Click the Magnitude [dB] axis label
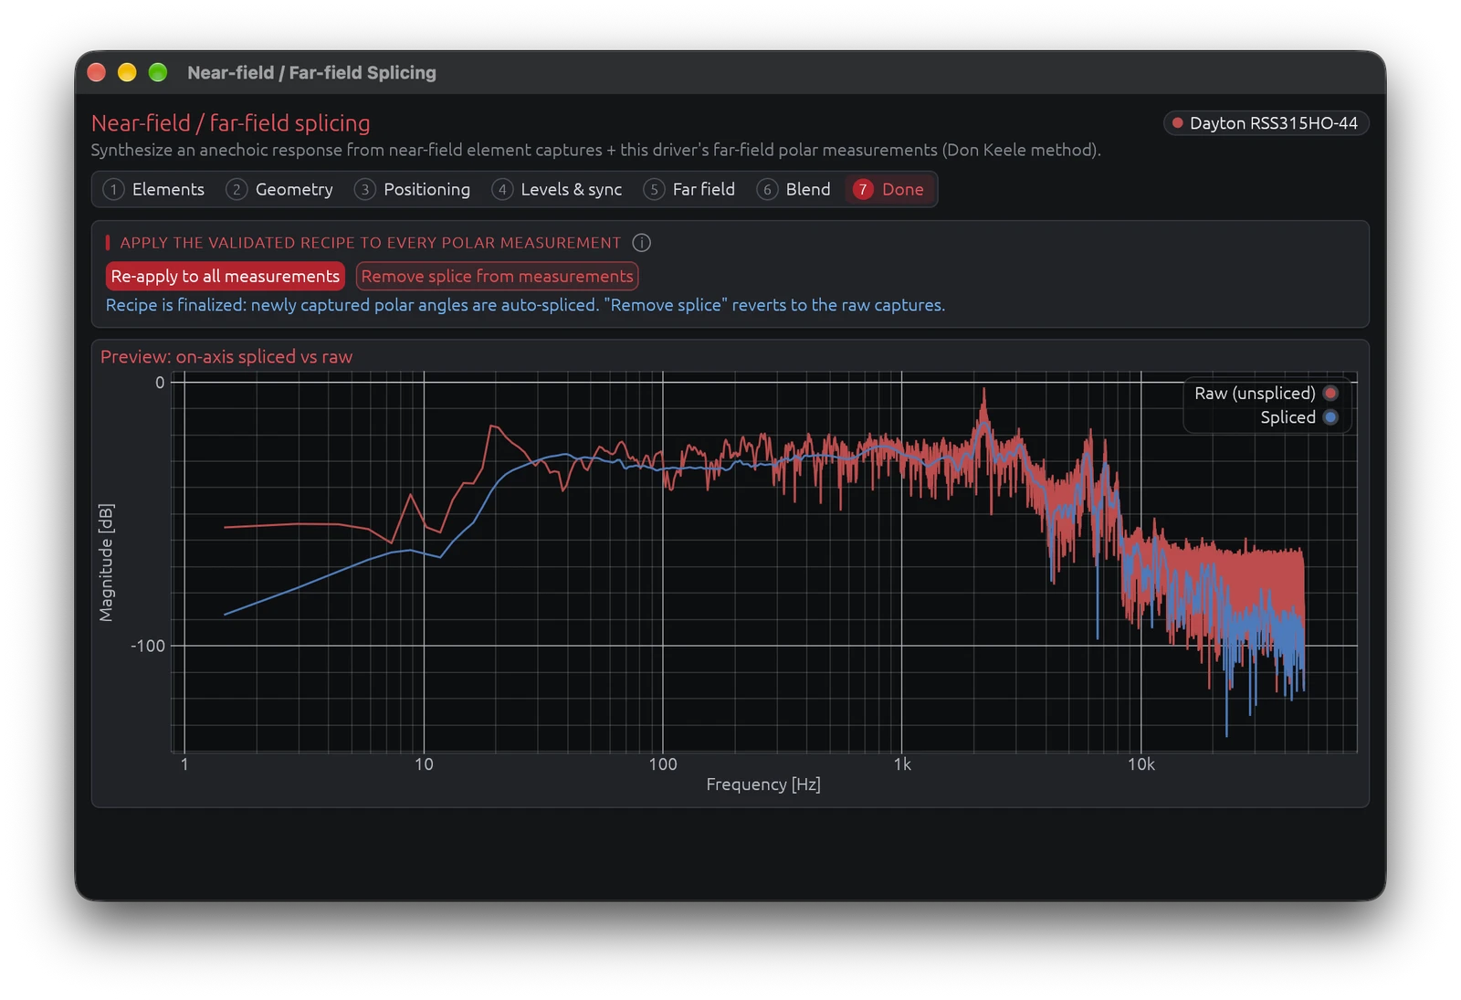Viewport: 1461px width, 1000px height. point(107,563)
